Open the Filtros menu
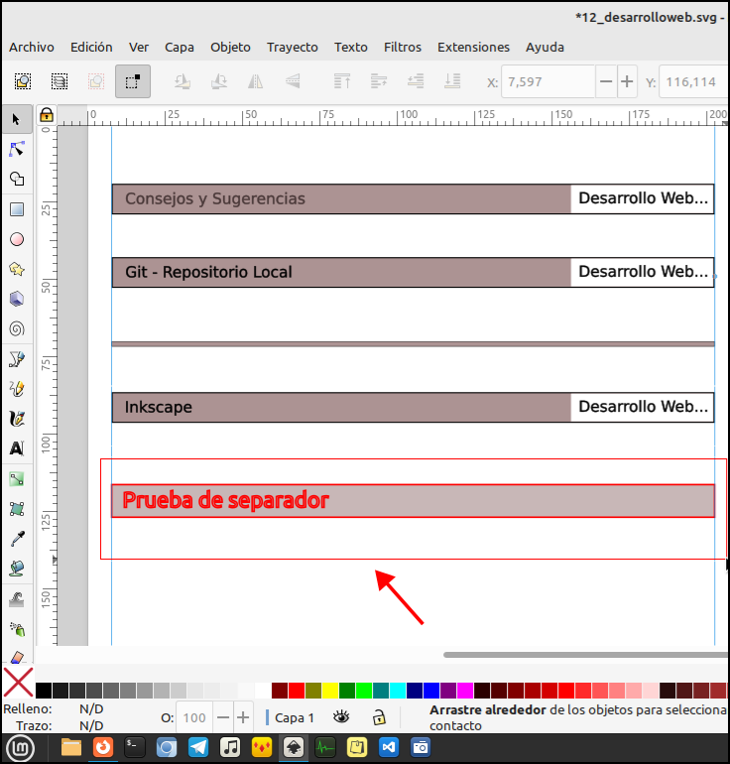The height and width of the screenshot is (764, 730). pyautogui.click(x=403, y=48)
